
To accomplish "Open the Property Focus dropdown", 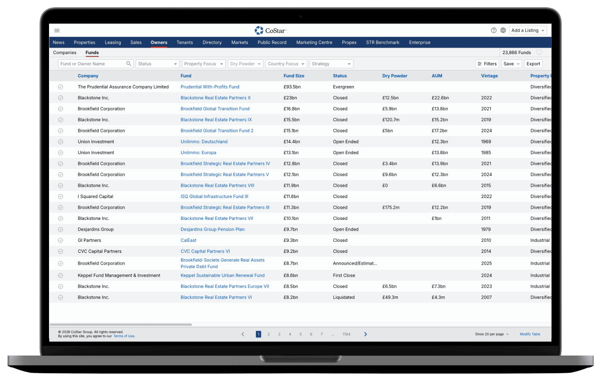I will (x=204, y=64).
